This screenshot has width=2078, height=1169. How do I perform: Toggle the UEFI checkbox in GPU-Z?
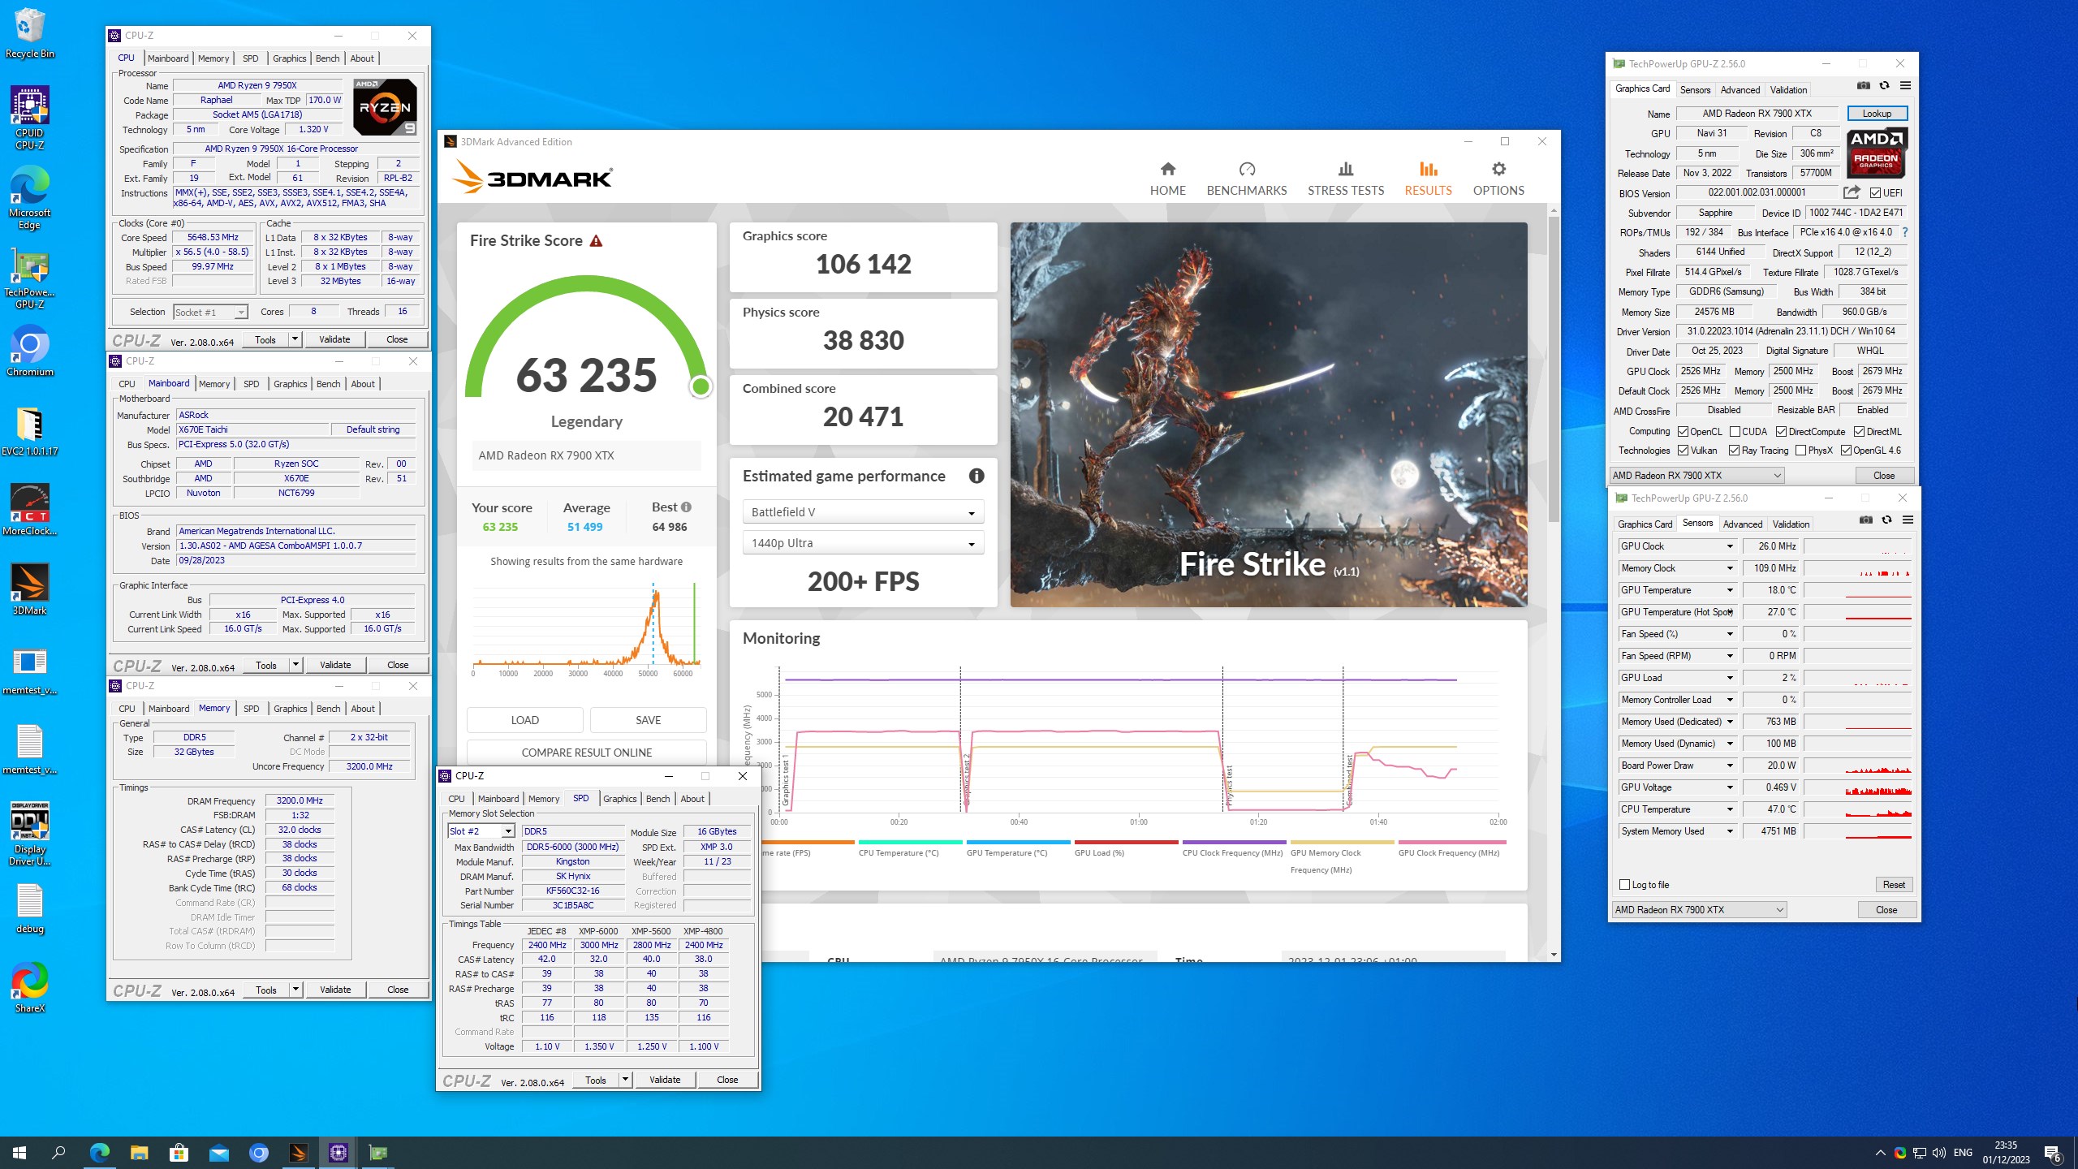1875,192
